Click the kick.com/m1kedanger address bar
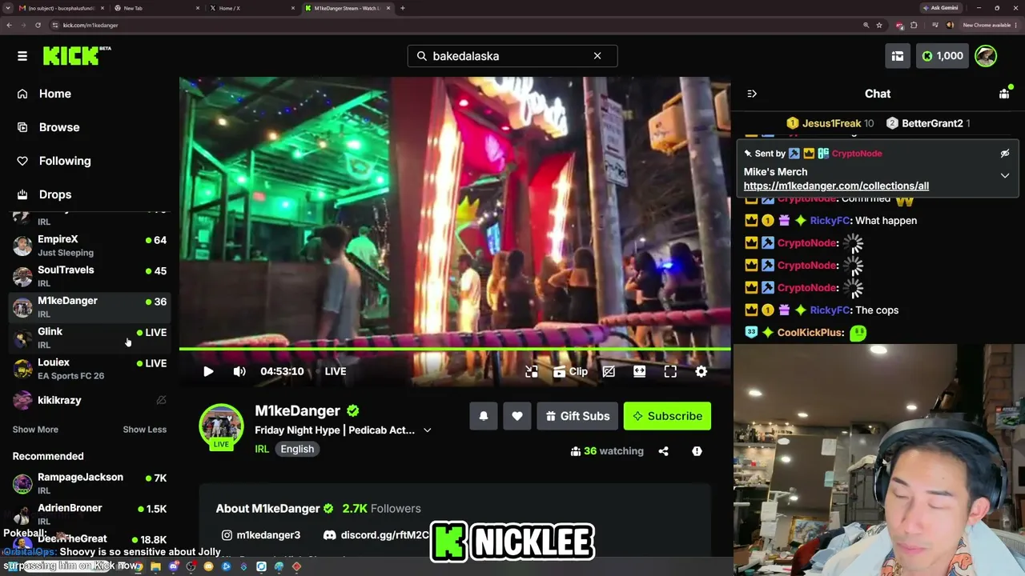Screen dimensions: 1025x576 pyautogui.click(x=90, y=25)
